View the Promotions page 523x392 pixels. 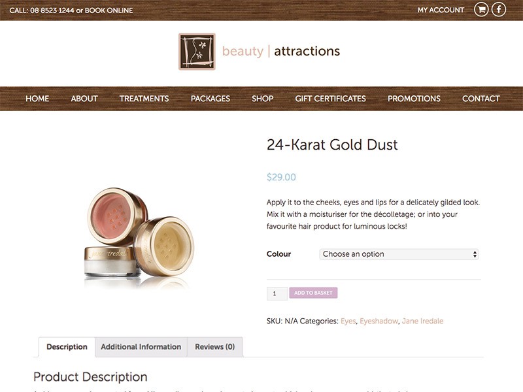(x=414, y=99)
